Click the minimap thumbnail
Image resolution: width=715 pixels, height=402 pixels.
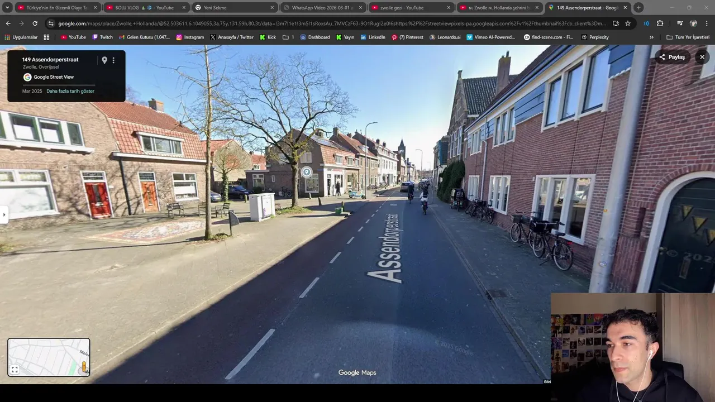(x=49, y=357)
